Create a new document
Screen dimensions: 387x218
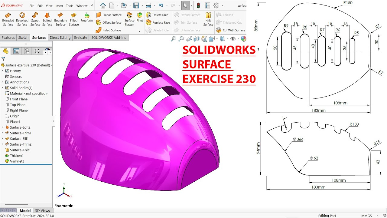112,5
